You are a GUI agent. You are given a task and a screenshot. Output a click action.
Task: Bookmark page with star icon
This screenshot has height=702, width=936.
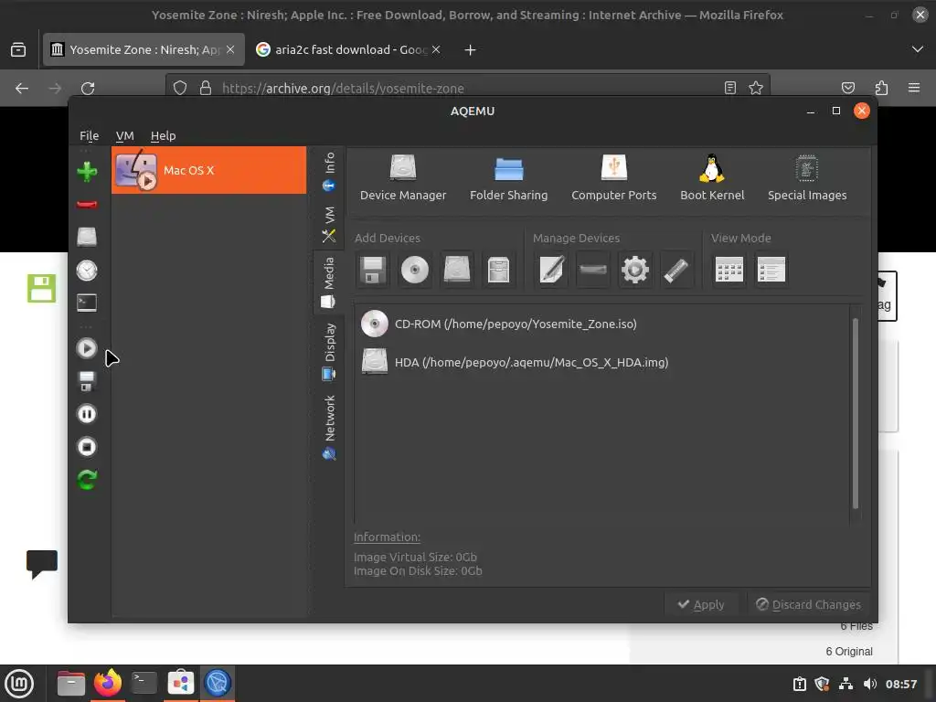(x=756, y=88)
